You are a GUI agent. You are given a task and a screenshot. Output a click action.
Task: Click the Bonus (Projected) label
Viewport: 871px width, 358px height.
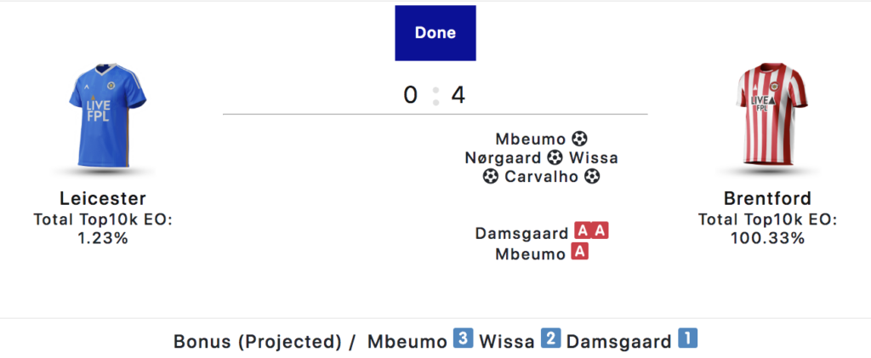tap(259, 342)
